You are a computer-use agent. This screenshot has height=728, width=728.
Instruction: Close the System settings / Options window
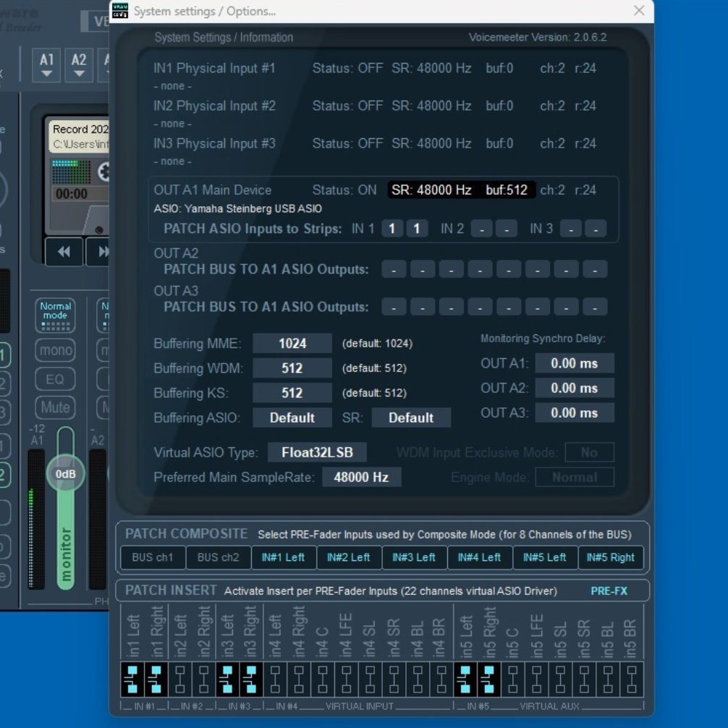pos(639,11)
